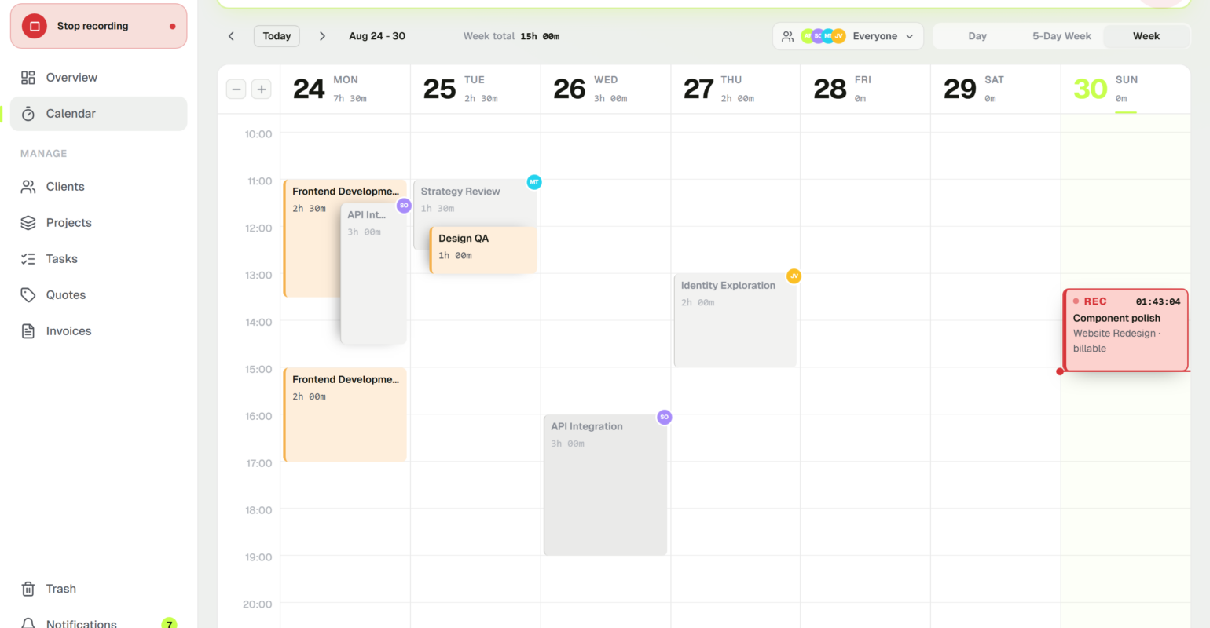Open Trash via the bin icon
The width and height of the screenshot is (1210, 628).
pyautogui.click(x=28, y=589)
